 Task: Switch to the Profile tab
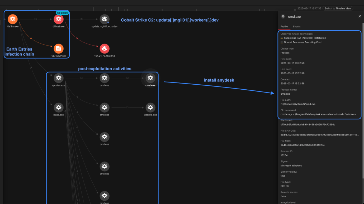tap(284, 27)
